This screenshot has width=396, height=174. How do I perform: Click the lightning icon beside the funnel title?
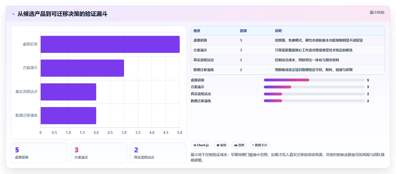point(13,14)
